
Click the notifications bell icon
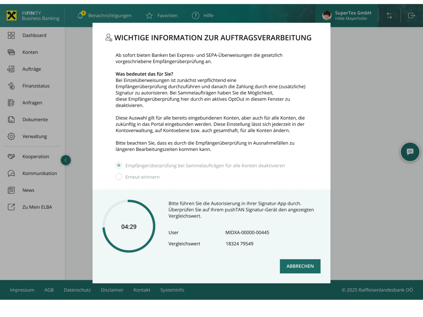click(x=80, y=15)
